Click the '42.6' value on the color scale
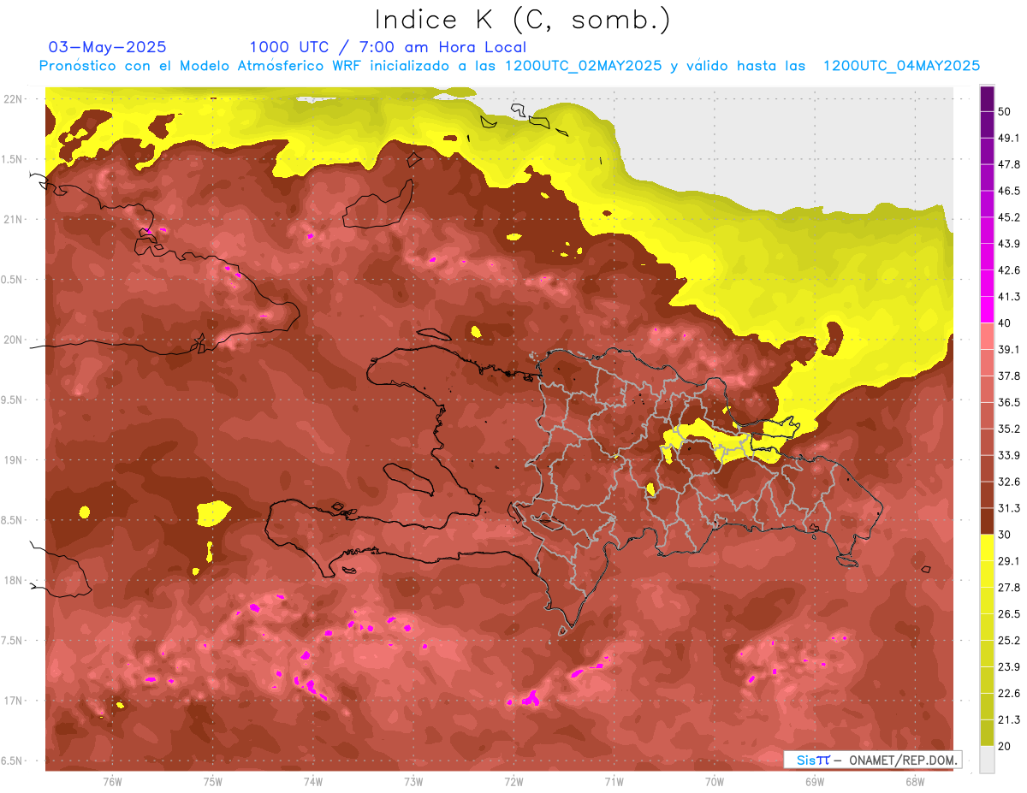Viewport: 1027px width, 793px height. click(x=1009, y=270)
